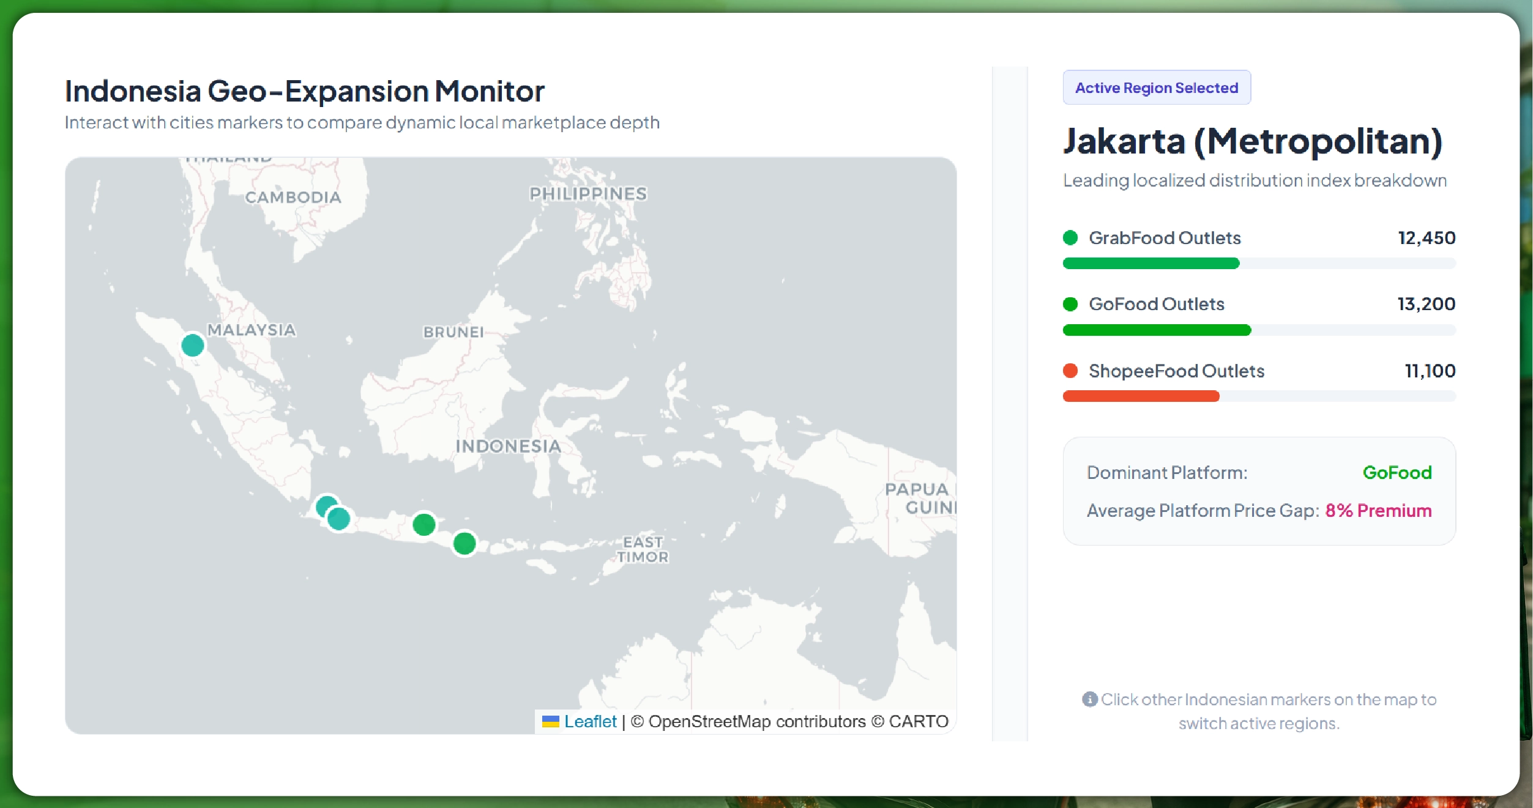Click the PHILIPPINES label on the map
Viewport: 1533px width, 808px height.
(588, 194)
